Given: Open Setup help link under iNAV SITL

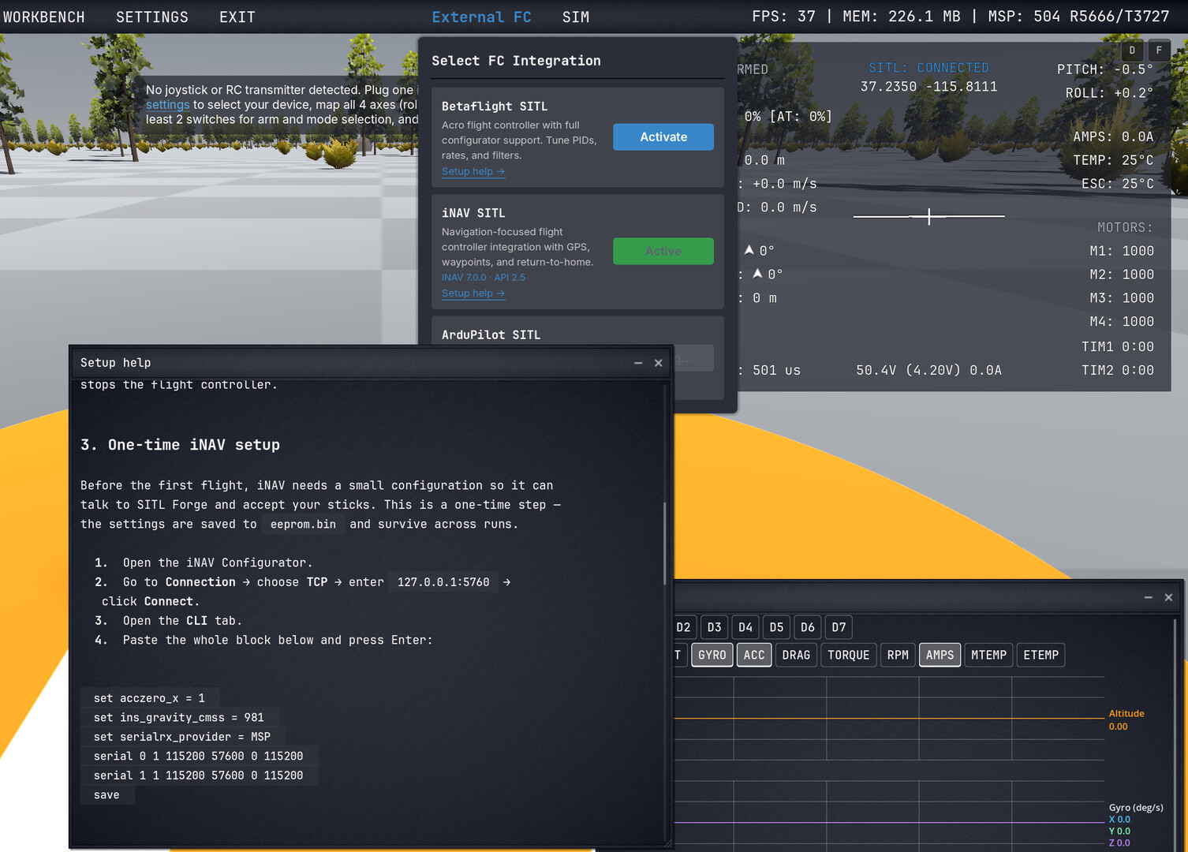Looking at the screenshot, I should tap(473, 293).
